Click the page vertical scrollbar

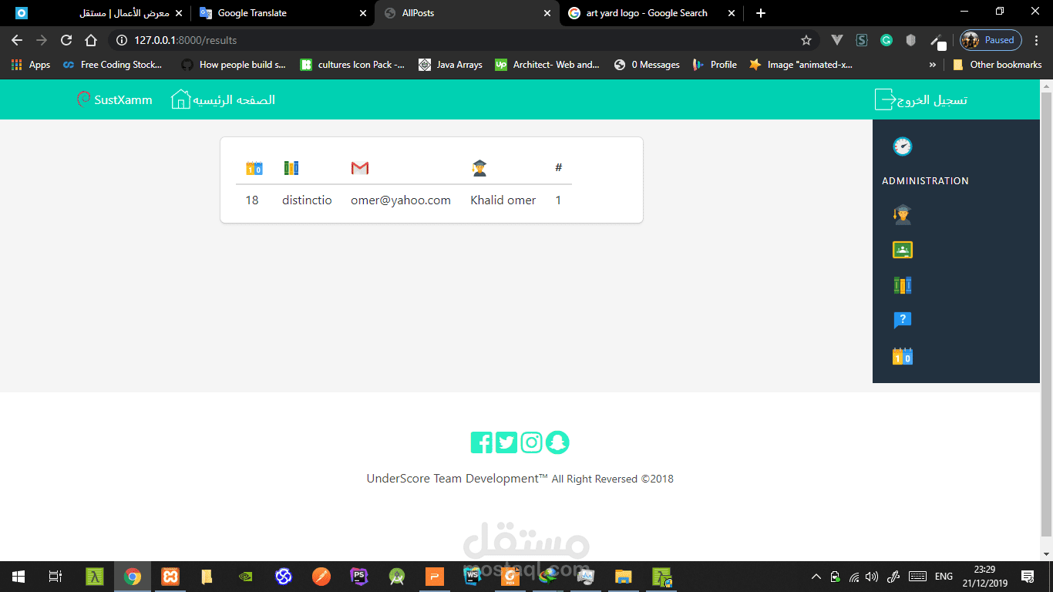coord(1046,314)
